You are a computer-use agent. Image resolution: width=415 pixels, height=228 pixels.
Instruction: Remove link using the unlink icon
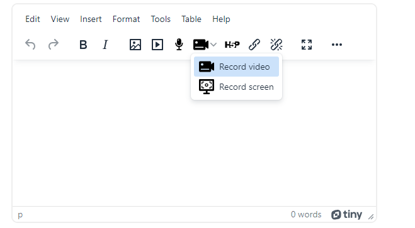tap(276, 45)
